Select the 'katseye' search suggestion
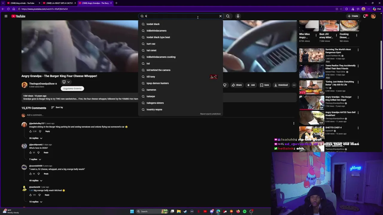The width and height of the screenshot is (383, 215). point(180,96)
